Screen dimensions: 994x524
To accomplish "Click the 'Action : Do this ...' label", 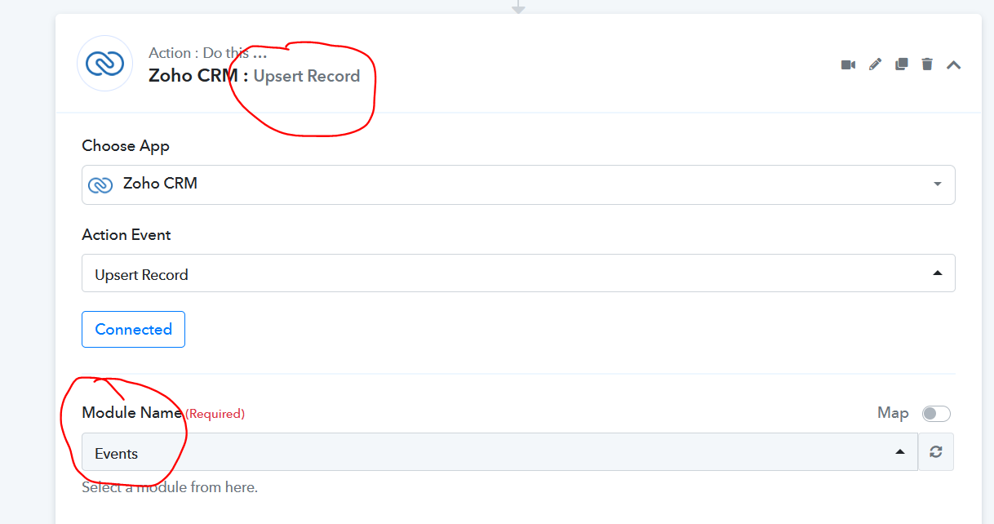I will (207, 53).
